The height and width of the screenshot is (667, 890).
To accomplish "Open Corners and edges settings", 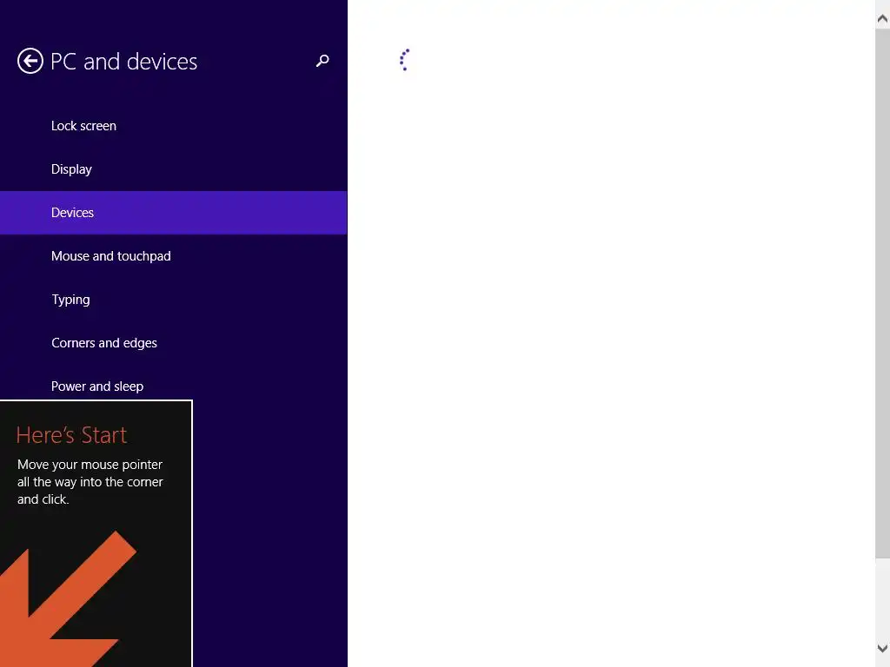I will pos(174,342).
